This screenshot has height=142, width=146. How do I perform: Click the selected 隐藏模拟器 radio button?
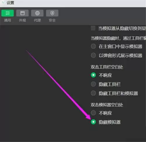[93, 122]
